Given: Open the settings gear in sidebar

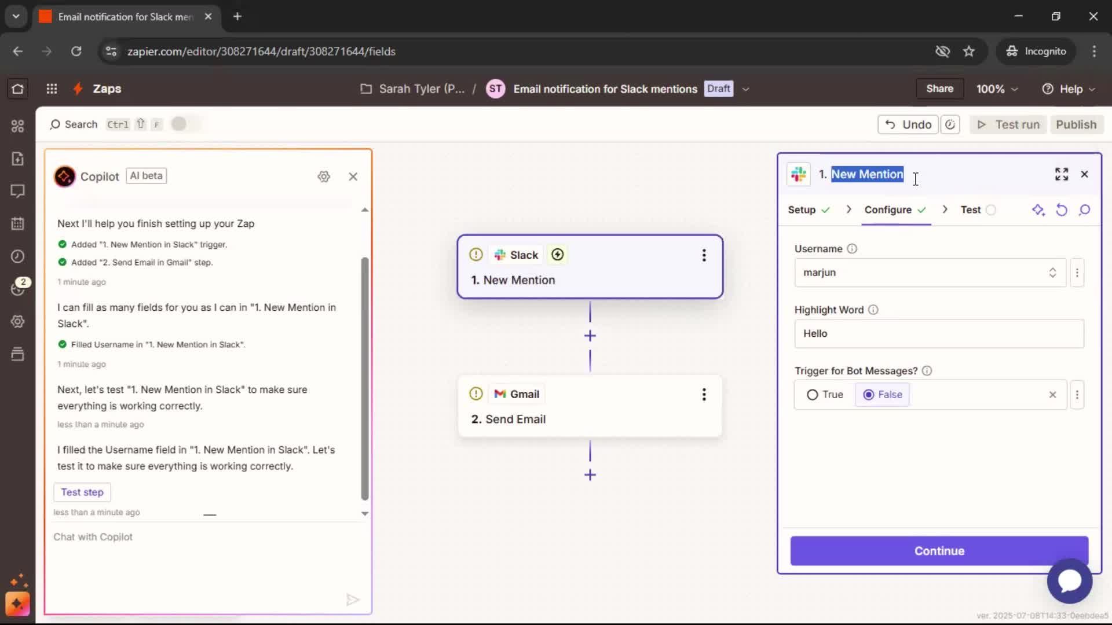Looking at the screenshot, I should tap(17, 321).
